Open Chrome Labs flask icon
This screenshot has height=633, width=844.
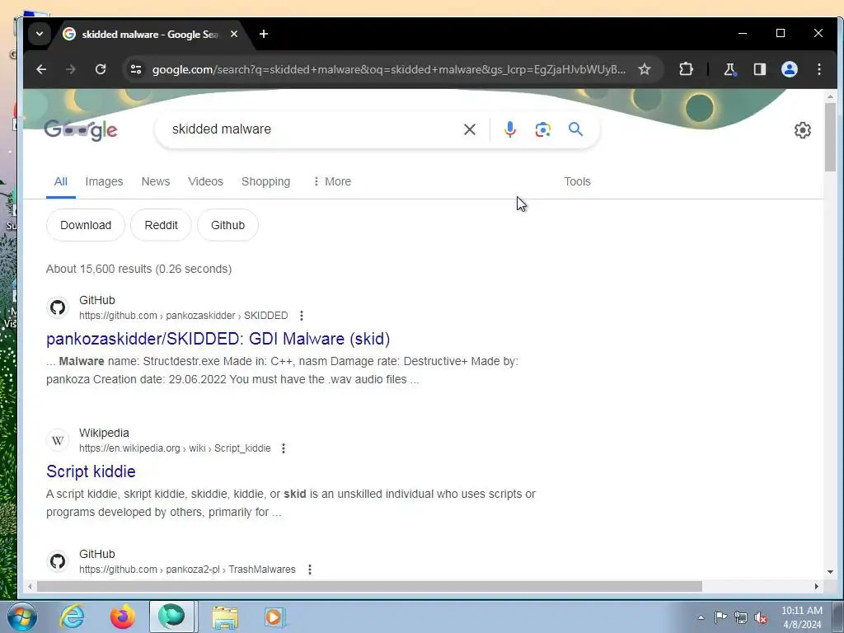click(x=729, y=69)
